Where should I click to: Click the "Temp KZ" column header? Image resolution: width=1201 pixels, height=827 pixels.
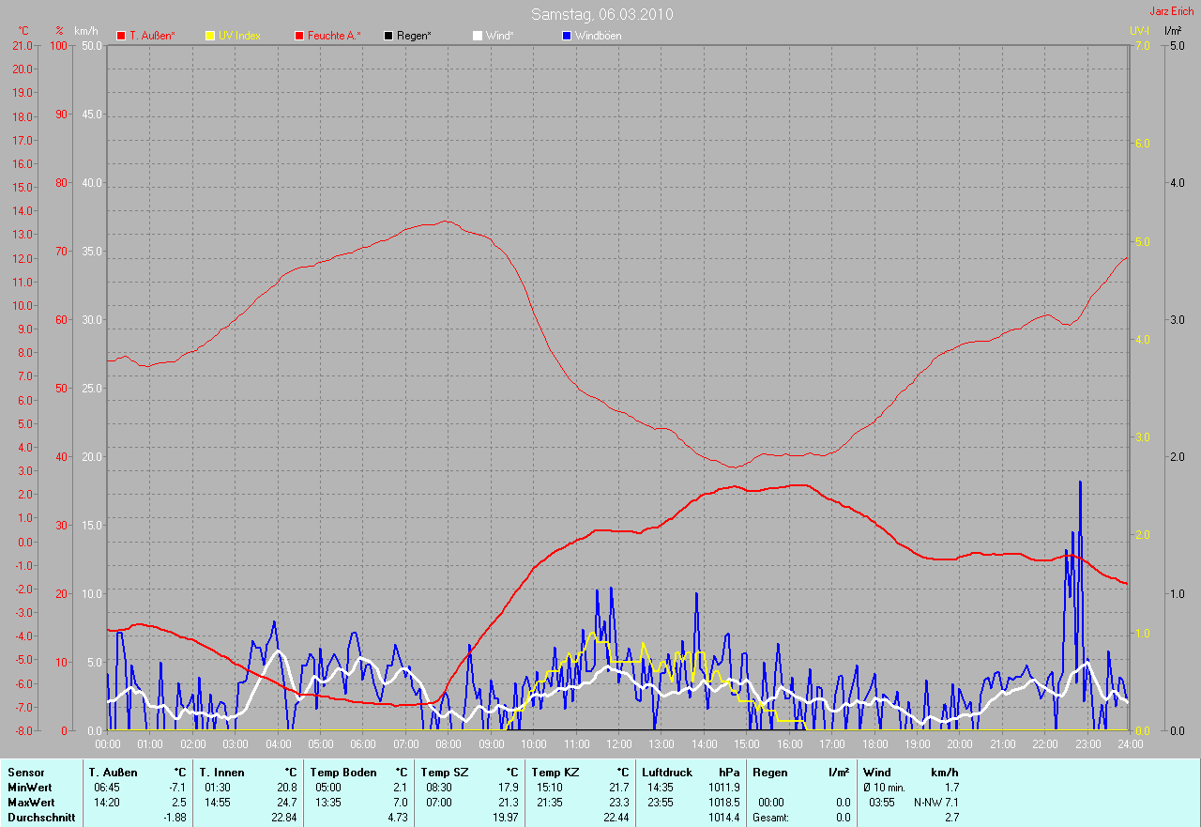point(555,773)
